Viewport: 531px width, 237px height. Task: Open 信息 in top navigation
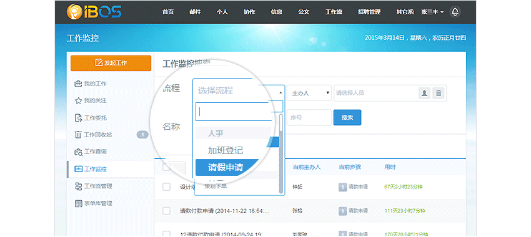pyautogui.click(x=276, y=12)
